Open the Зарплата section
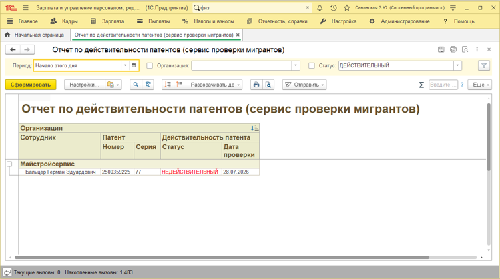500x279 pixels. point(107,21)
